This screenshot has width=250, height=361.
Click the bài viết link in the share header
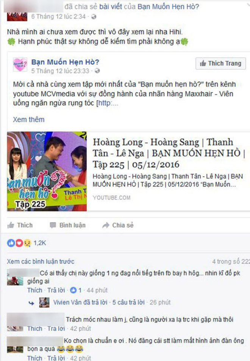[111, 7]
